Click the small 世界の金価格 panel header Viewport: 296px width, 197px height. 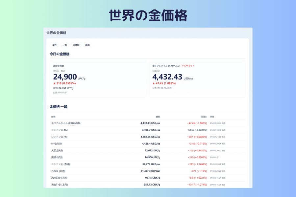click(56, 33)
